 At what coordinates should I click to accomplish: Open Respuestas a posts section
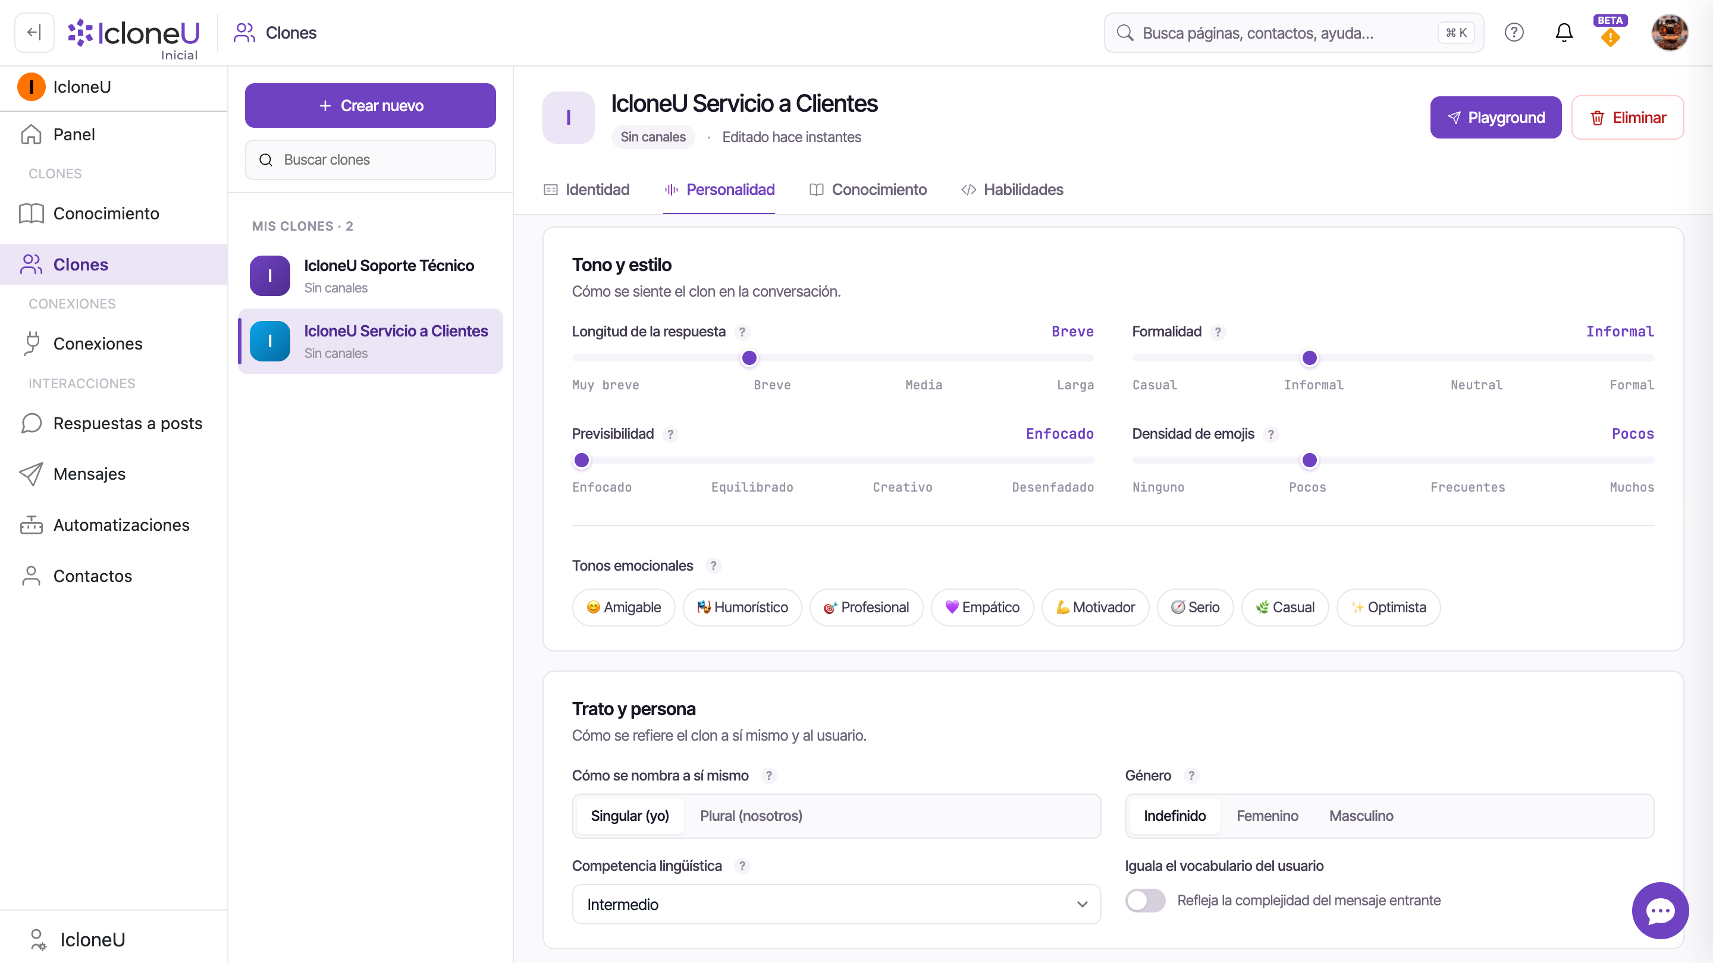click(x=114, y=423)
